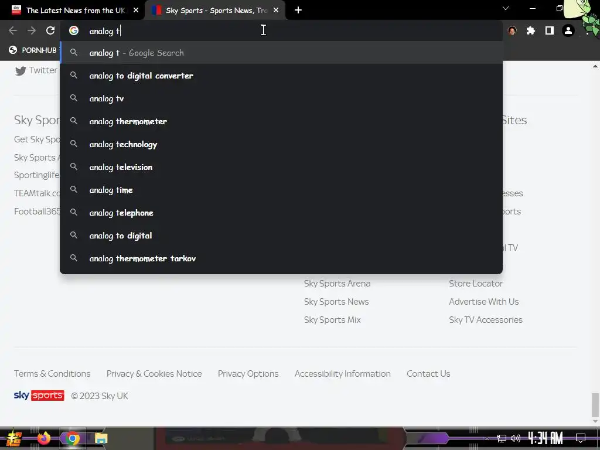This screenshot has height=450, width=600.
Task: Open the TEAMtalk link
Action: (37, 193)
